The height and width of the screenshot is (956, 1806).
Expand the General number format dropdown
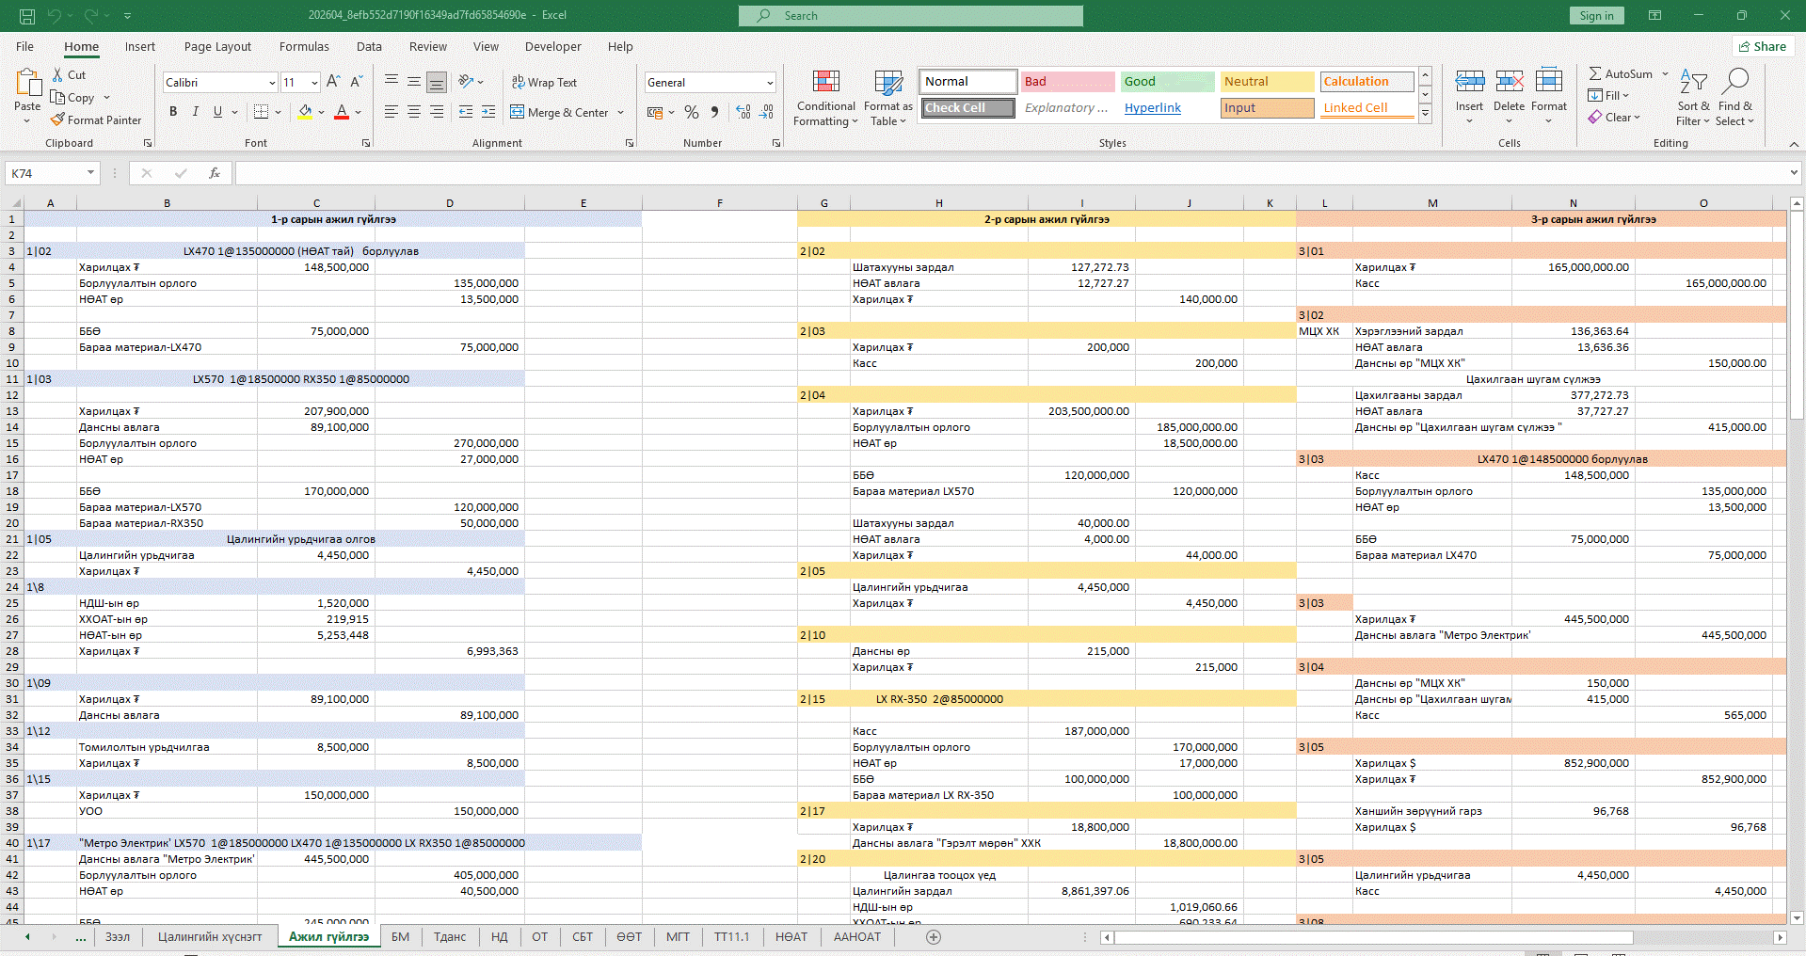770,83
